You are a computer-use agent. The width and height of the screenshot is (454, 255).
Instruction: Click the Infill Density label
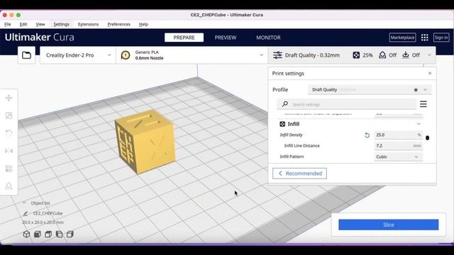291,135
